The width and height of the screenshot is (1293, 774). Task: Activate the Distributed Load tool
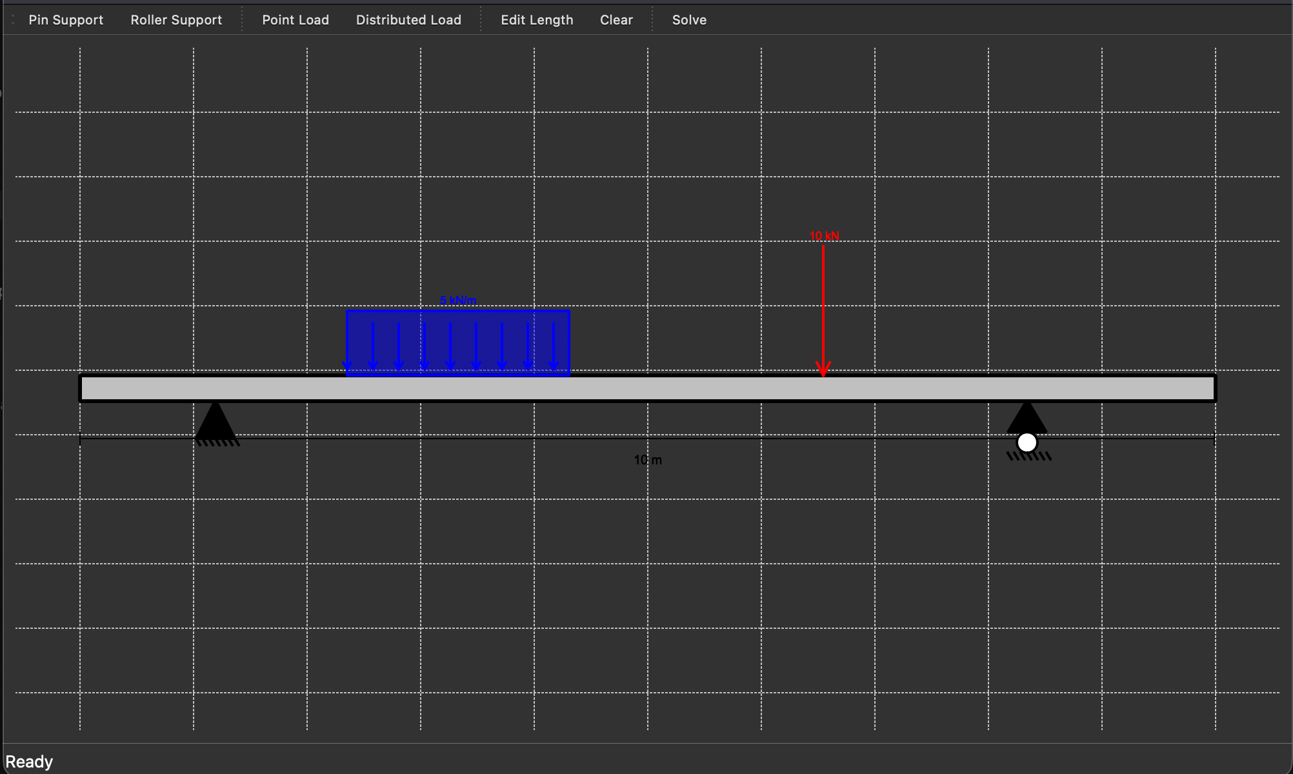coord(408,19)
